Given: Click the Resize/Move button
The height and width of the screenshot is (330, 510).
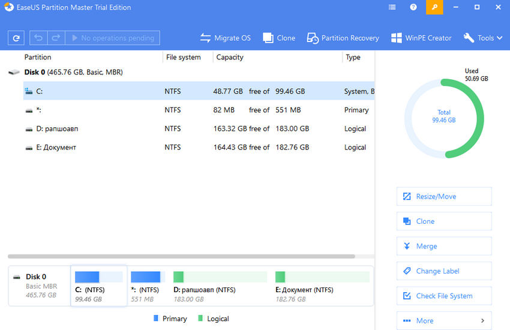Looking at the screenshot, I should point(444,196).
